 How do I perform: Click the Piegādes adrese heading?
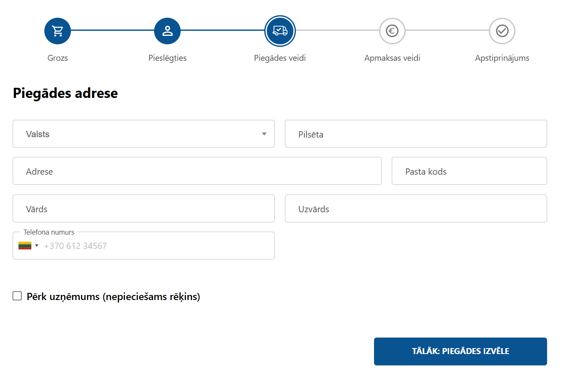tap(65, 93)
